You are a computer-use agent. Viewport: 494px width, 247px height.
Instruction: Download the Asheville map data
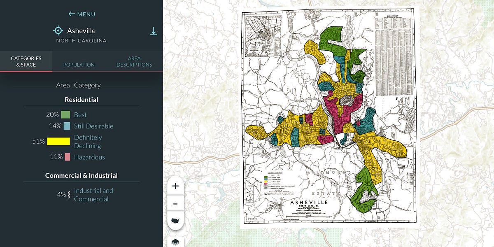(x=154, y=30)
